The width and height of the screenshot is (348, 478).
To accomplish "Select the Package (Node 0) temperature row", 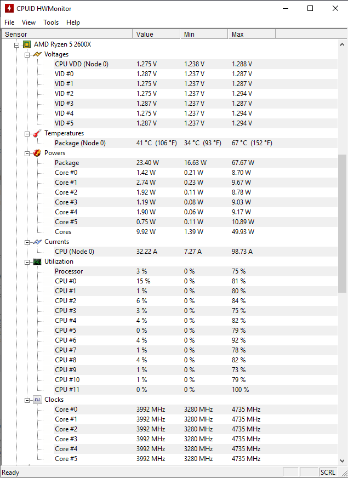I will [80, 143].
